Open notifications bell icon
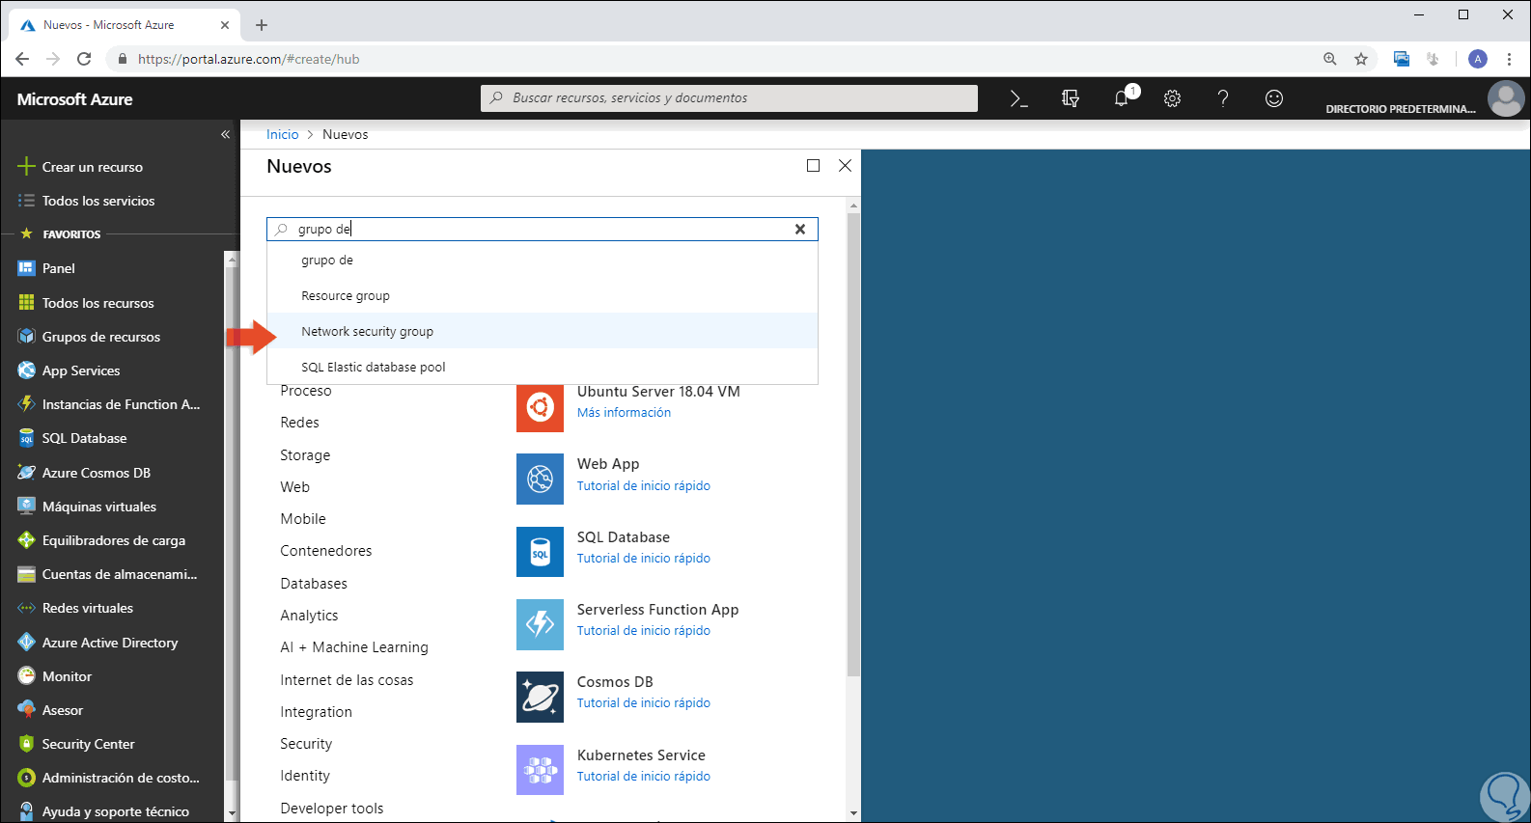Screen dimensions: 1531x823 (x=1122, y=98)
